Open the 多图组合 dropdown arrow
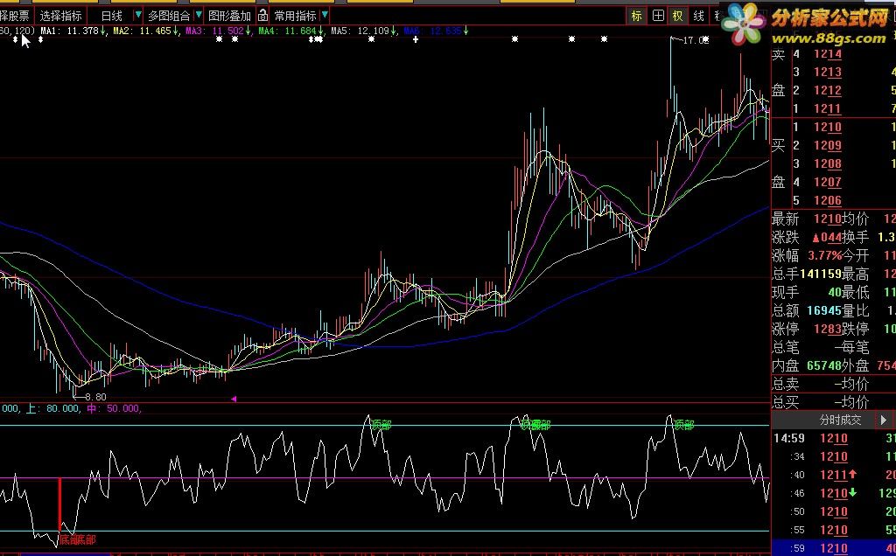 [x=199, y=15]
